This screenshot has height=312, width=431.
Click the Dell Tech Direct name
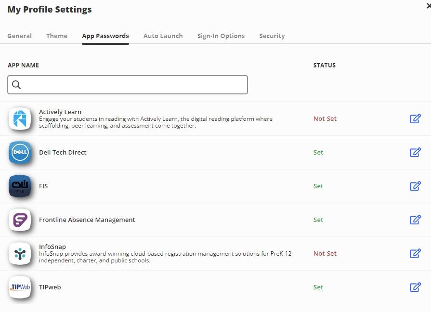click(x=63, y=152)
